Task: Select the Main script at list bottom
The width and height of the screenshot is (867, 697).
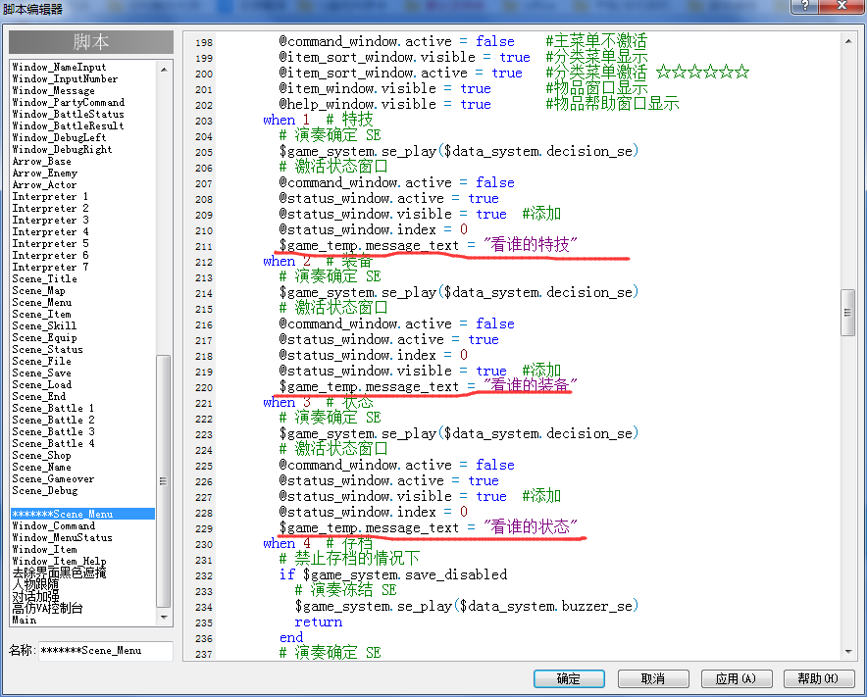Action: click(x=25, y=621)
